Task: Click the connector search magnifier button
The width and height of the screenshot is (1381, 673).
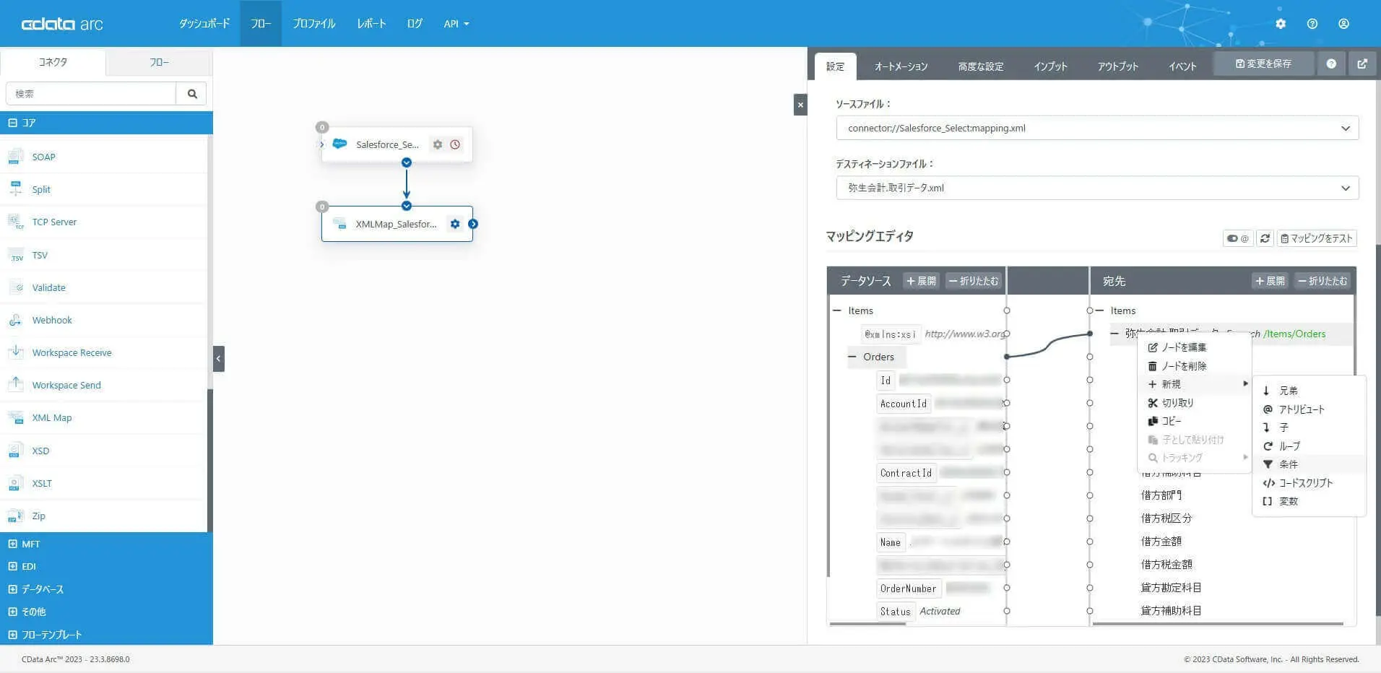Action: pos(191,94)
